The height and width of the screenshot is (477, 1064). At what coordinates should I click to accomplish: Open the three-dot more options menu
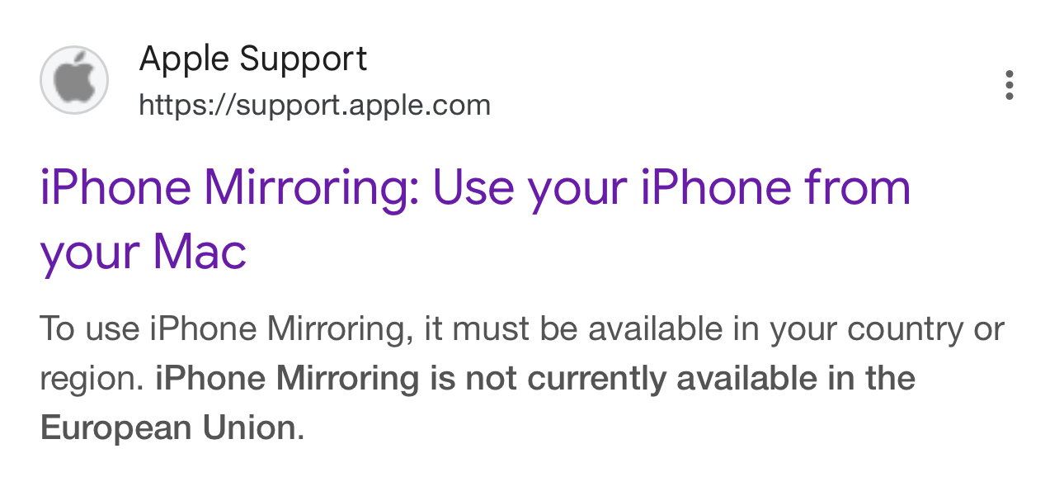point(1009,85)
